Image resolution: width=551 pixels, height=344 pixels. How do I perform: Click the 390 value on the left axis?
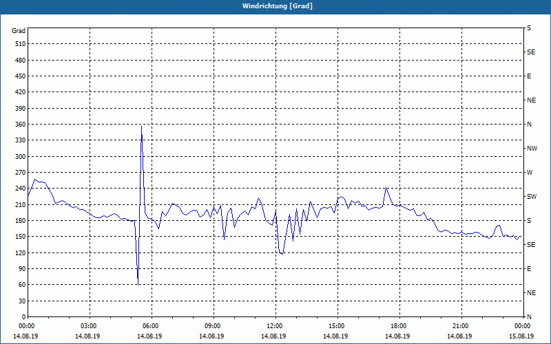coord(21,109)
